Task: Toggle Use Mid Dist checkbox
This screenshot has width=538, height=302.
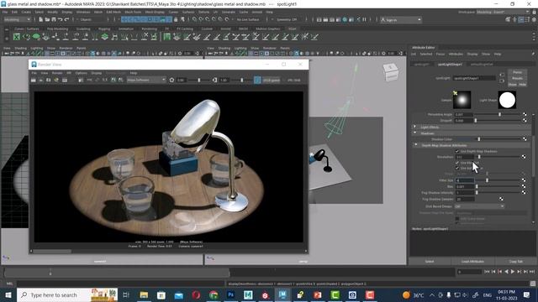Action: point(457,163)
